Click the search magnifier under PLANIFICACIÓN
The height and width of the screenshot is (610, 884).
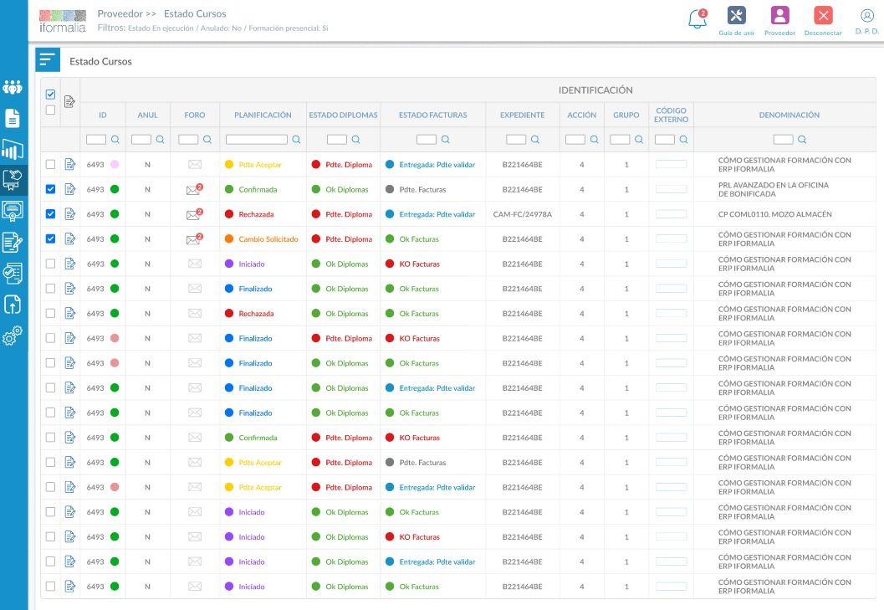pyautogui.click(x=297, y=140)
